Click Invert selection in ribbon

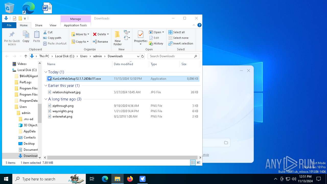click(181, 43)
